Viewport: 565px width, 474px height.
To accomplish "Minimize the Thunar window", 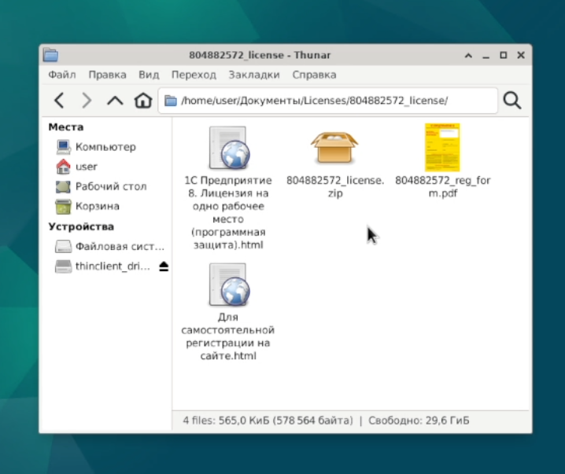I will 486,56.
